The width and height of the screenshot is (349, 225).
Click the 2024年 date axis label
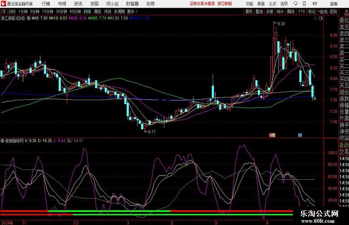coord(7,223)
